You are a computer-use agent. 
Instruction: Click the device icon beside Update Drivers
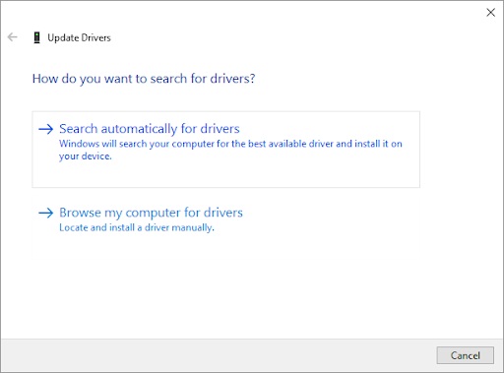(36, 37)
